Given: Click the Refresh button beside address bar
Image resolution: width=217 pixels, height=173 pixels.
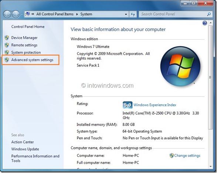Looking at the screenshot, I should point(133,14).
